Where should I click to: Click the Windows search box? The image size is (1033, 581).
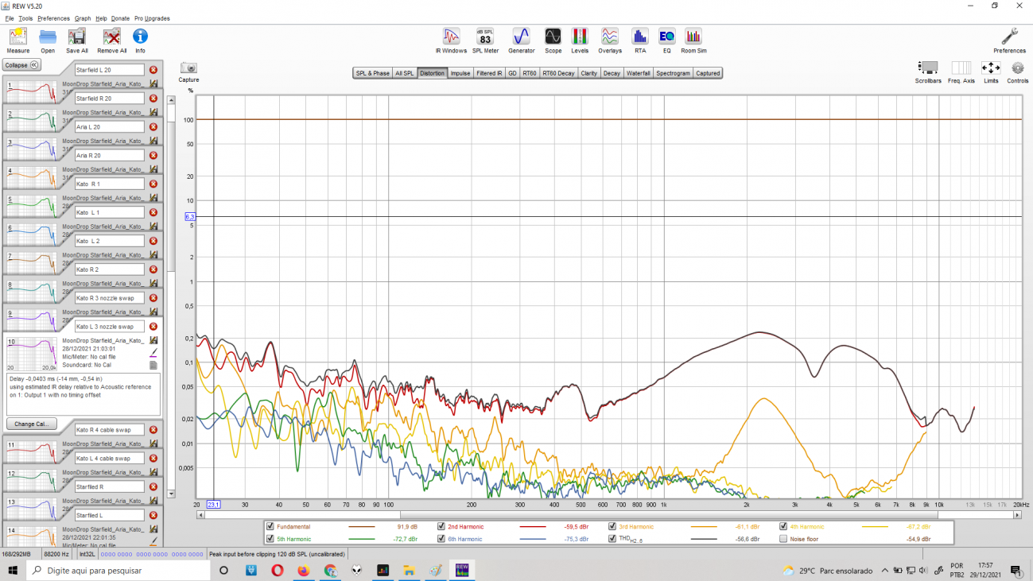point(120,571)
